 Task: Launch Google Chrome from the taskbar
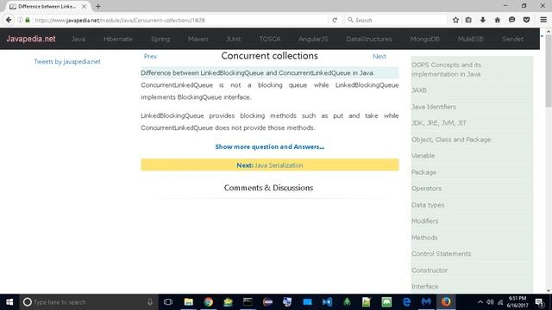click(208, 302)
